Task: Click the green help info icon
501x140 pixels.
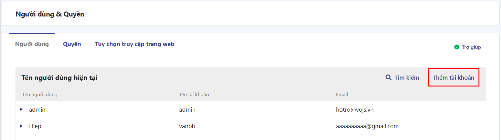Action: click(457, 47)
